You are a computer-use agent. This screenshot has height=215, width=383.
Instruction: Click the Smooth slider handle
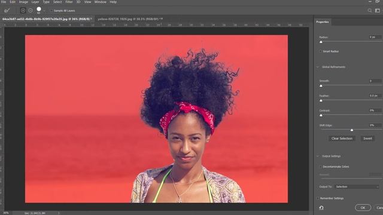click(x=321, y=86)
